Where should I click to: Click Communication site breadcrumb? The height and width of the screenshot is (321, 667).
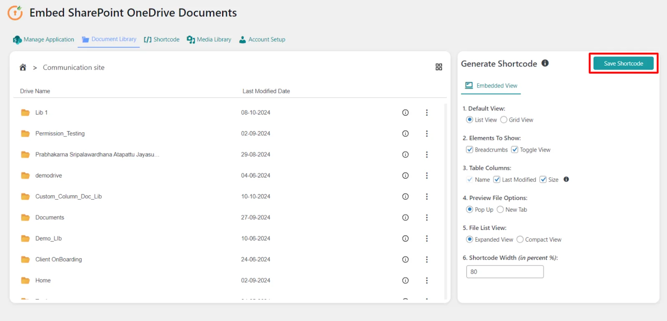click(x=74, y=68)
